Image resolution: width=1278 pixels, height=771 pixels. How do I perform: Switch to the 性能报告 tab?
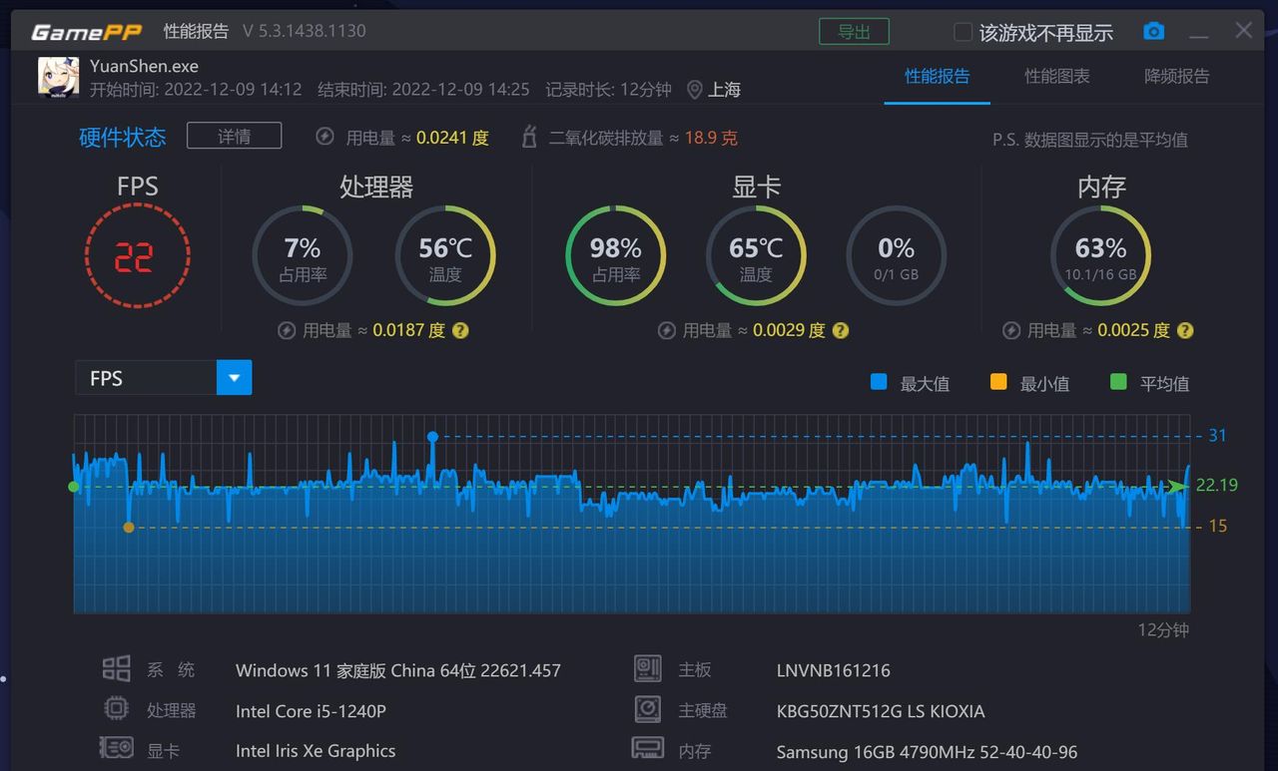[937, 77]
